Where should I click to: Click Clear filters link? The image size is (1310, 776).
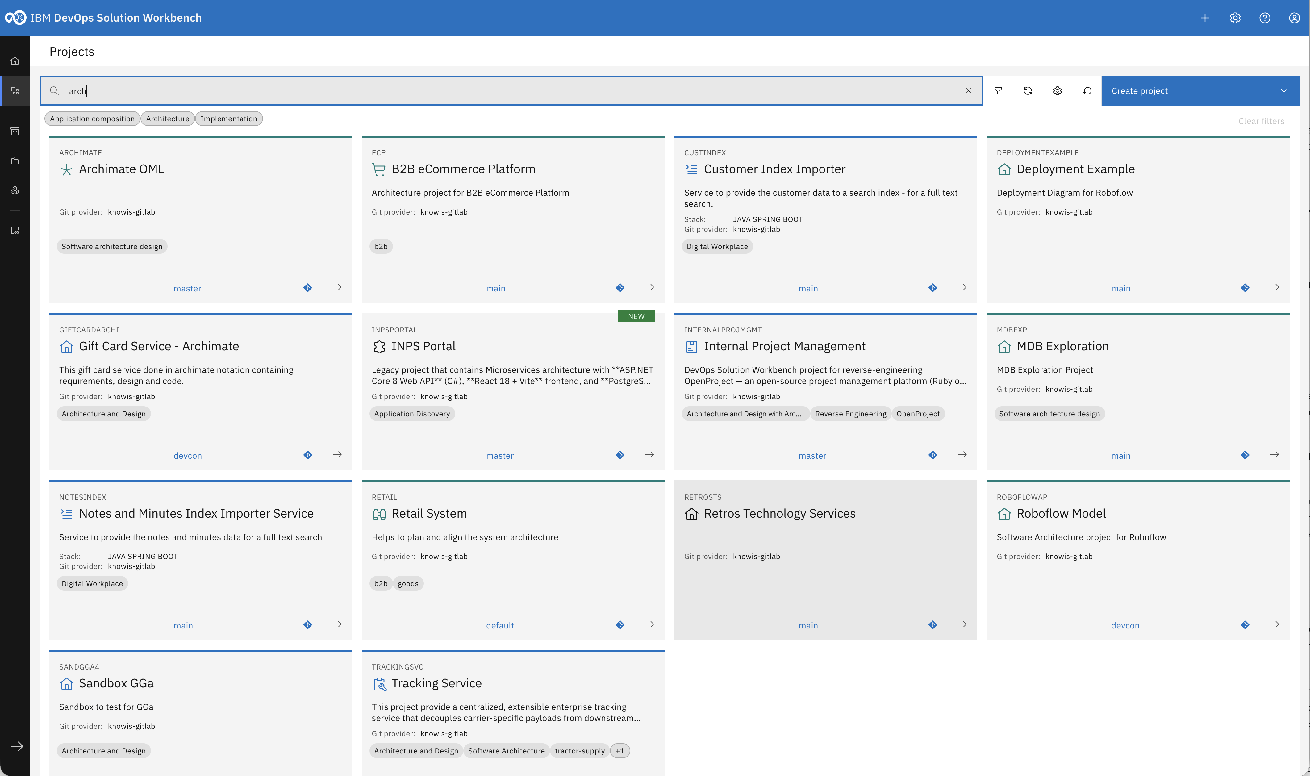tap(1261, 121)
